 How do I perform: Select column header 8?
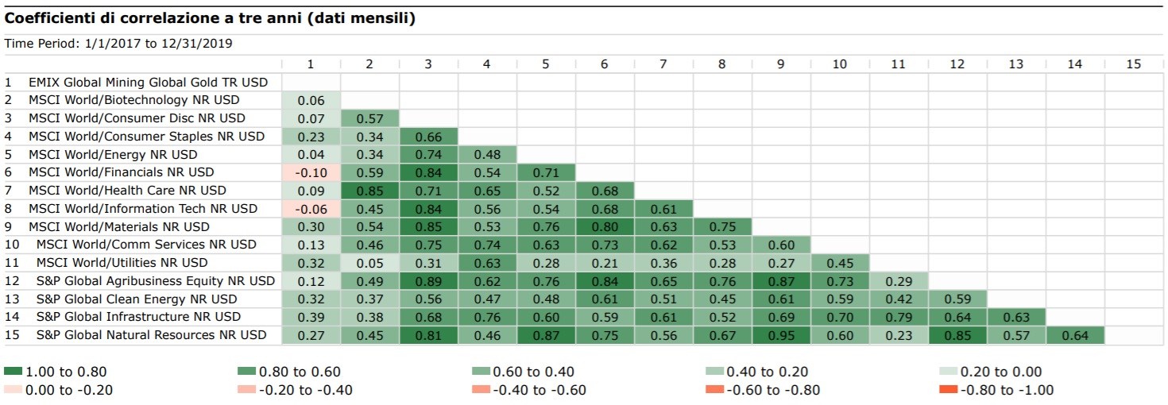tap(721, 64)
